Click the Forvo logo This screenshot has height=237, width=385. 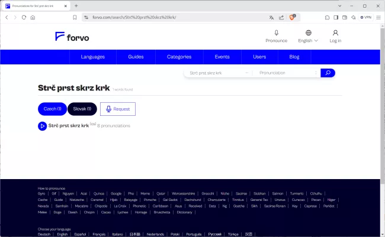point(72,37)
